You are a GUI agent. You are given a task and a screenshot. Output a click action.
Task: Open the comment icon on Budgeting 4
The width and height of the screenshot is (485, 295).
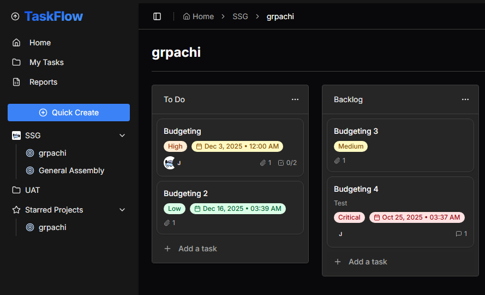tap(458, 234)
